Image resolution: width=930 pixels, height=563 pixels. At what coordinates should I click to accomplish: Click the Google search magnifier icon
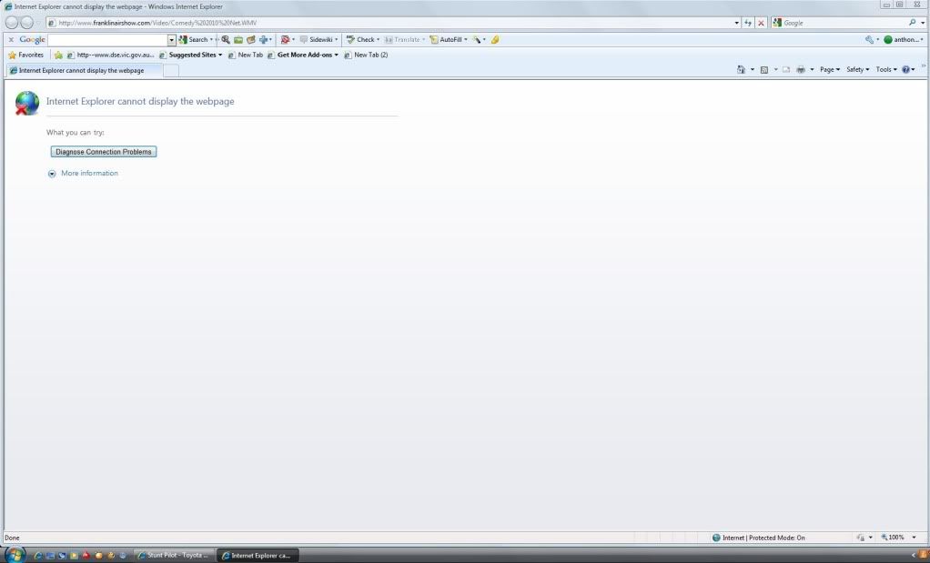(912, 23)
